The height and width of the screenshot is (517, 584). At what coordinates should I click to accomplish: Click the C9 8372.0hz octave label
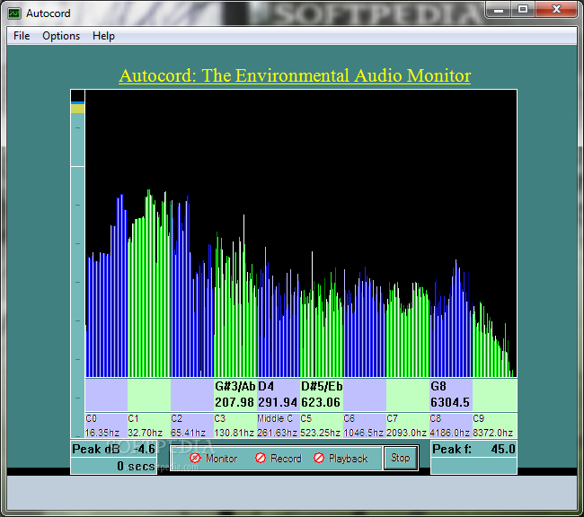point(494,425)
